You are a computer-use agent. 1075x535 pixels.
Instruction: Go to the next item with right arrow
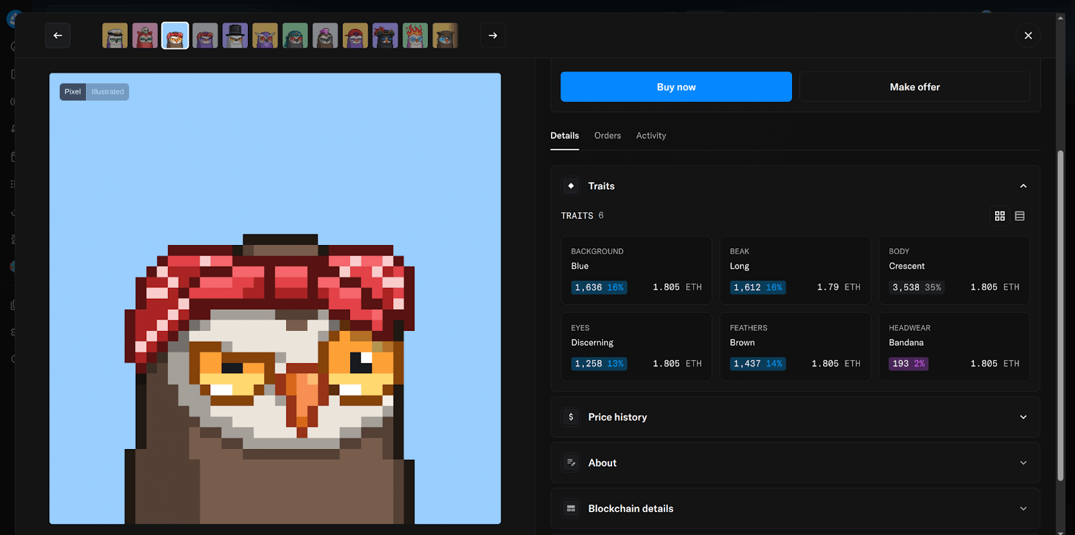click(x=493, y=36)
